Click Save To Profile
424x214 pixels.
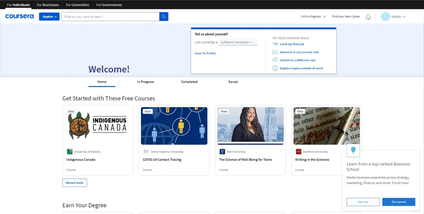(x=205, y=53)
